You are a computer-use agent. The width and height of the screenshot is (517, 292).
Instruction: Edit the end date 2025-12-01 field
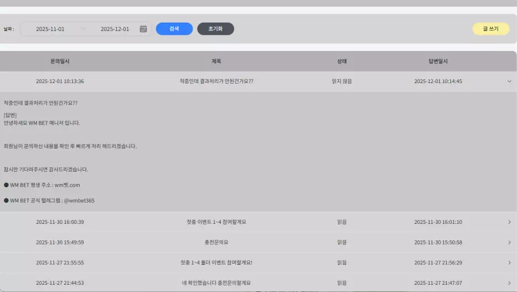(115, 29)
